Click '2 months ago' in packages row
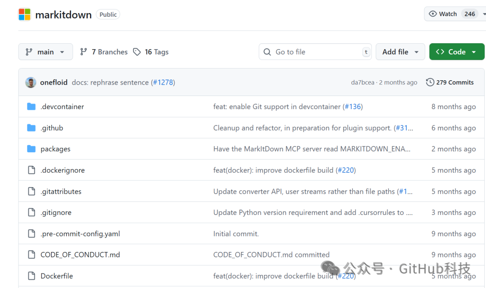486x288 pixels. click(454, 149)
